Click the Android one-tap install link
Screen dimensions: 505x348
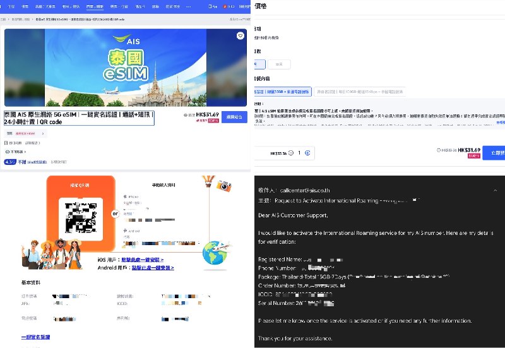click(153, 268)
